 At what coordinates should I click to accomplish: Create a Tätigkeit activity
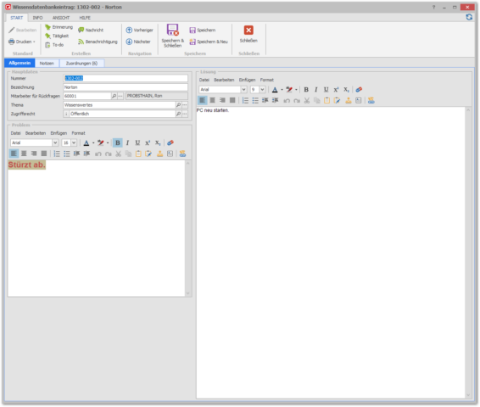click(57, 36)
